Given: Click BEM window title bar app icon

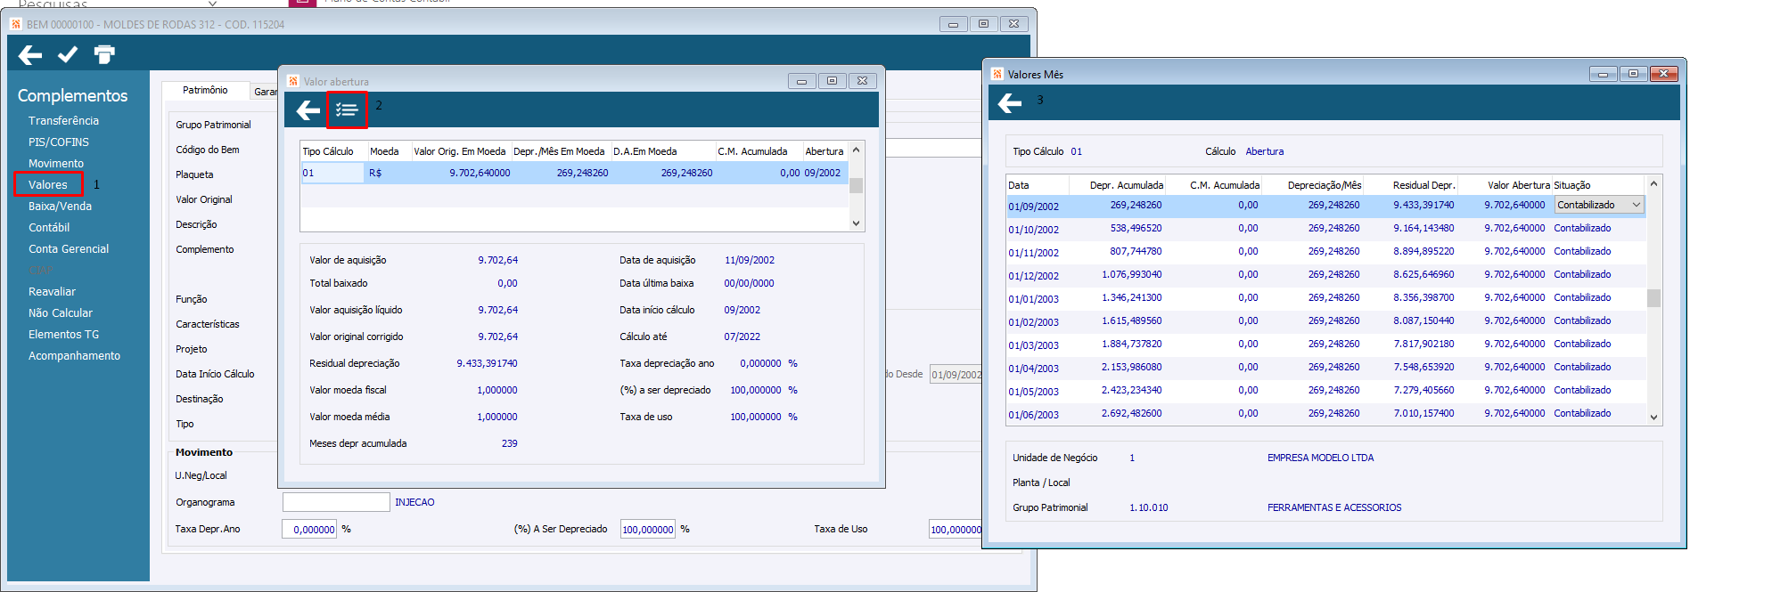Looking at the screenshot, I should [16, 24].
